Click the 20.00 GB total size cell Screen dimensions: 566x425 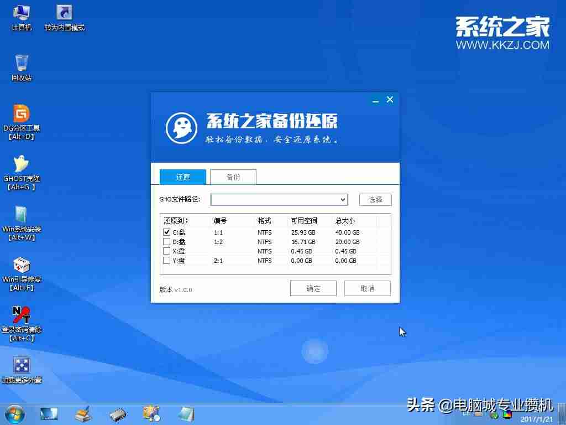347,242
